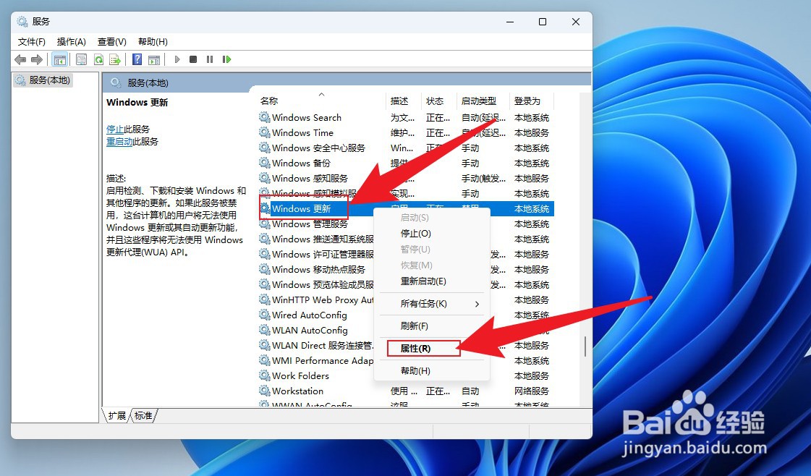Click the 重启动 link for this service
The image size is (811, 476).
(119, 142)
